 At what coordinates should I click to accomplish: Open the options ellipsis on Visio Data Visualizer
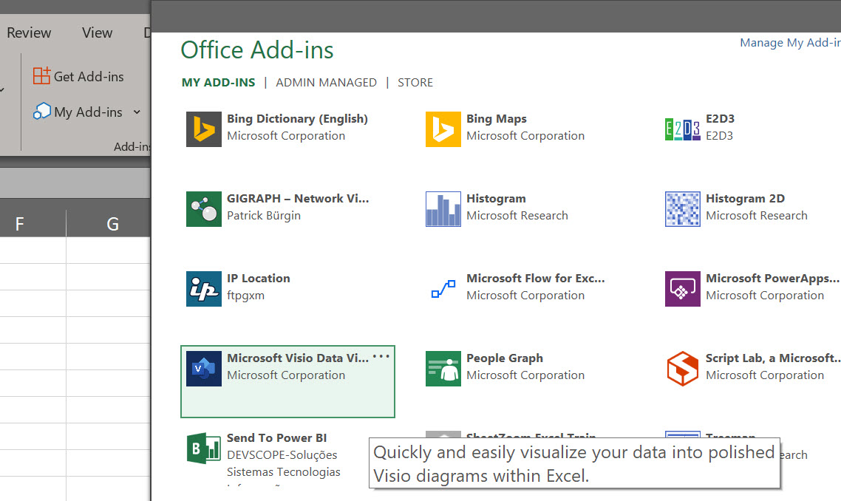click(x=381, y=357)
